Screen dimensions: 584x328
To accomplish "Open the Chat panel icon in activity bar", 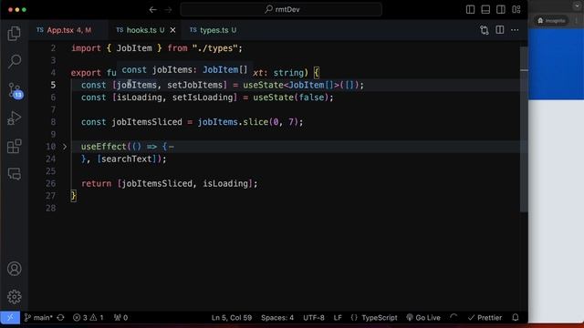I will (15, 174).
